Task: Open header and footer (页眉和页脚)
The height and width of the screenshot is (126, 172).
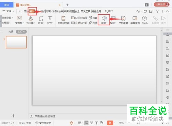Action: click(63, 20)
